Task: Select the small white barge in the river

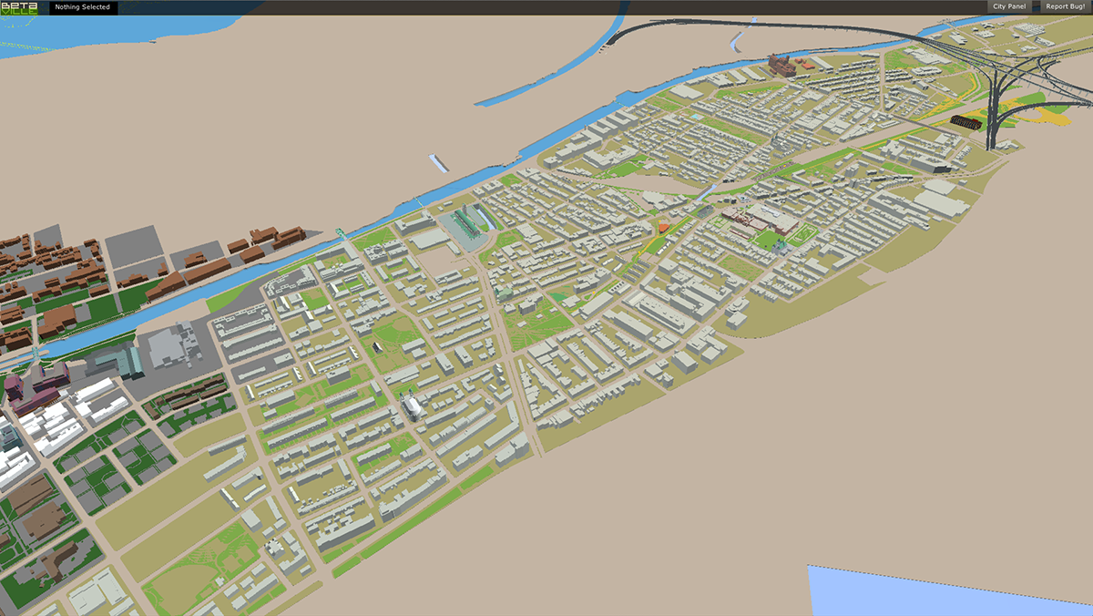Action: click(440, 163)
